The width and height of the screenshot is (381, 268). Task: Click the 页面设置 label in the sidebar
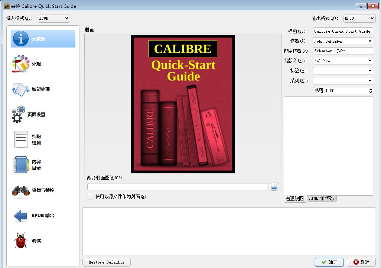(x=36, y=115)
